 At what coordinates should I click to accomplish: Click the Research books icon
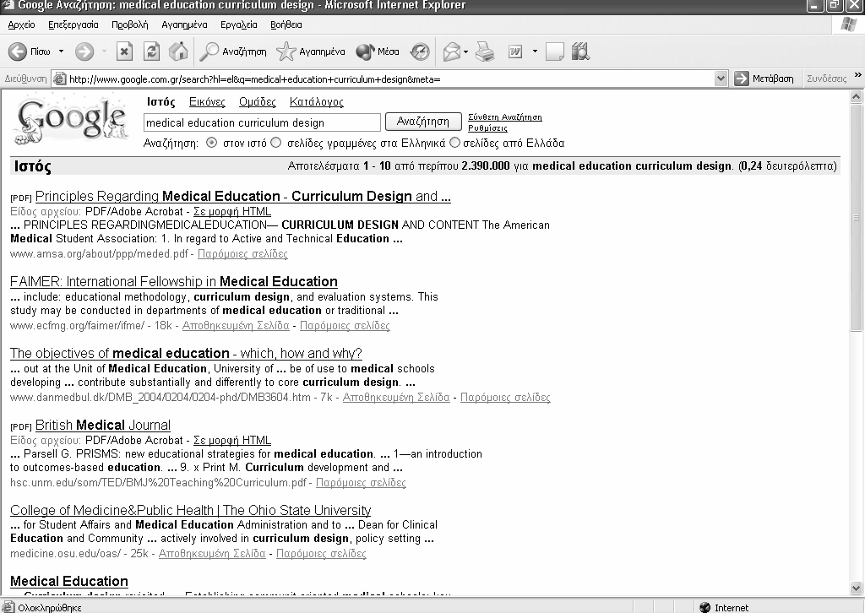click(580, 52)
